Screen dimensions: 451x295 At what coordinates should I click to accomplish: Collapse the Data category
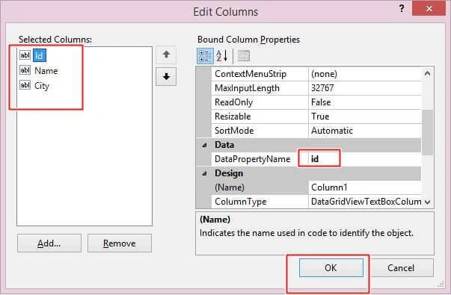click(x=204, y=145)
